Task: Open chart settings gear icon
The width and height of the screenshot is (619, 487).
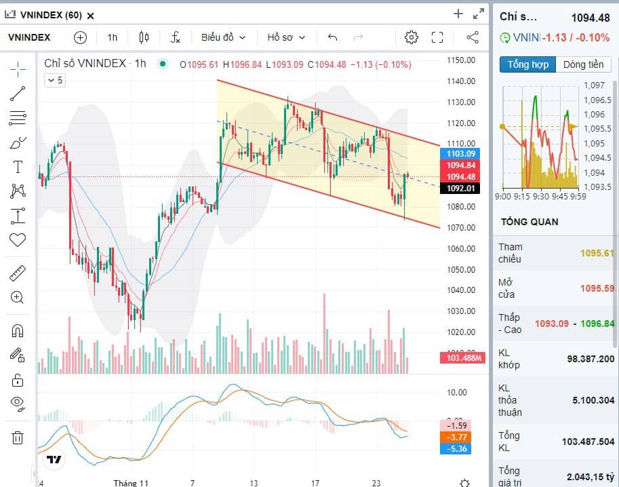Action: (x=412, y=37)
